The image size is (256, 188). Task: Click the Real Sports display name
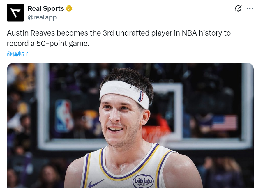pos(46,8)
